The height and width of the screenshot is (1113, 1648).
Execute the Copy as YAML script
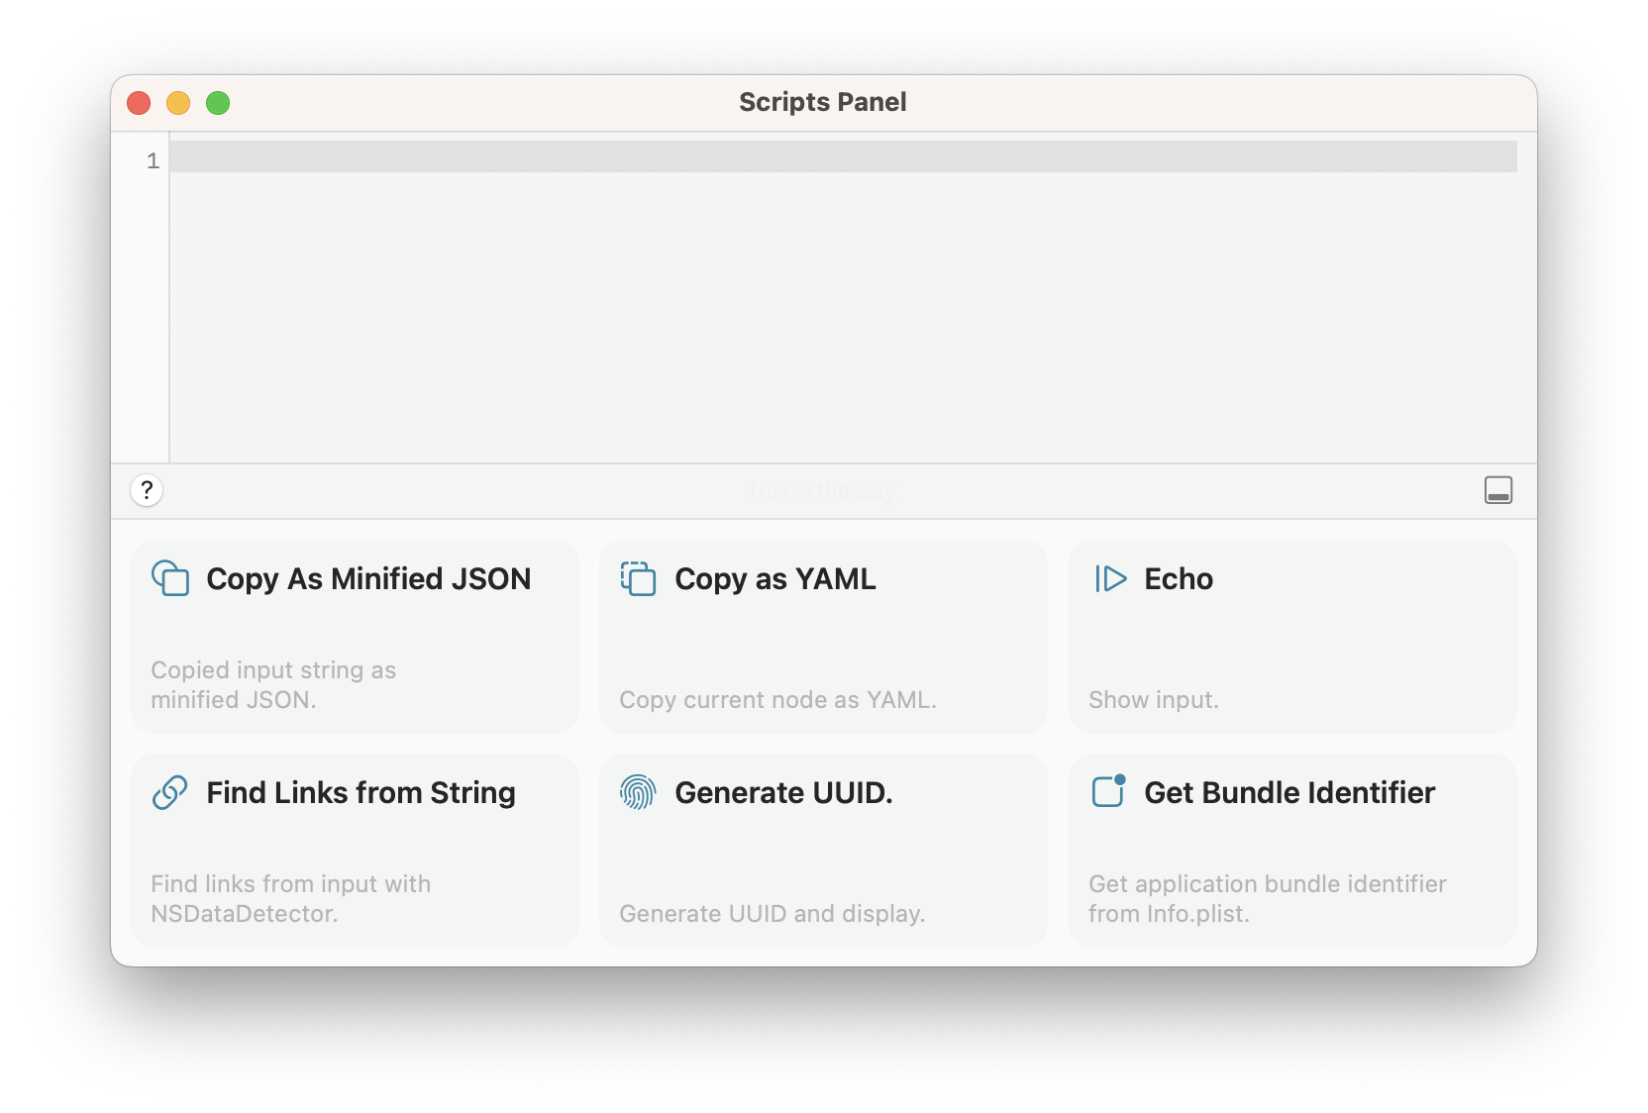coord(822,637)
